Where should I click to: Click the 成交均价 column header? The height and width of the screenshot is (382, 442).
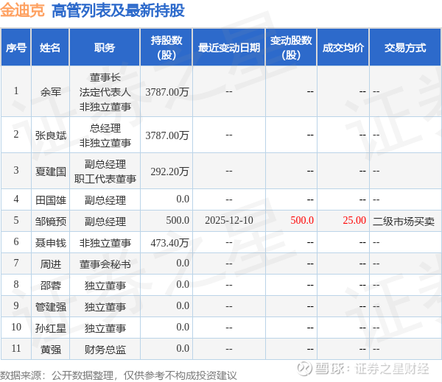pyautogui.click(x=343, y=47)
